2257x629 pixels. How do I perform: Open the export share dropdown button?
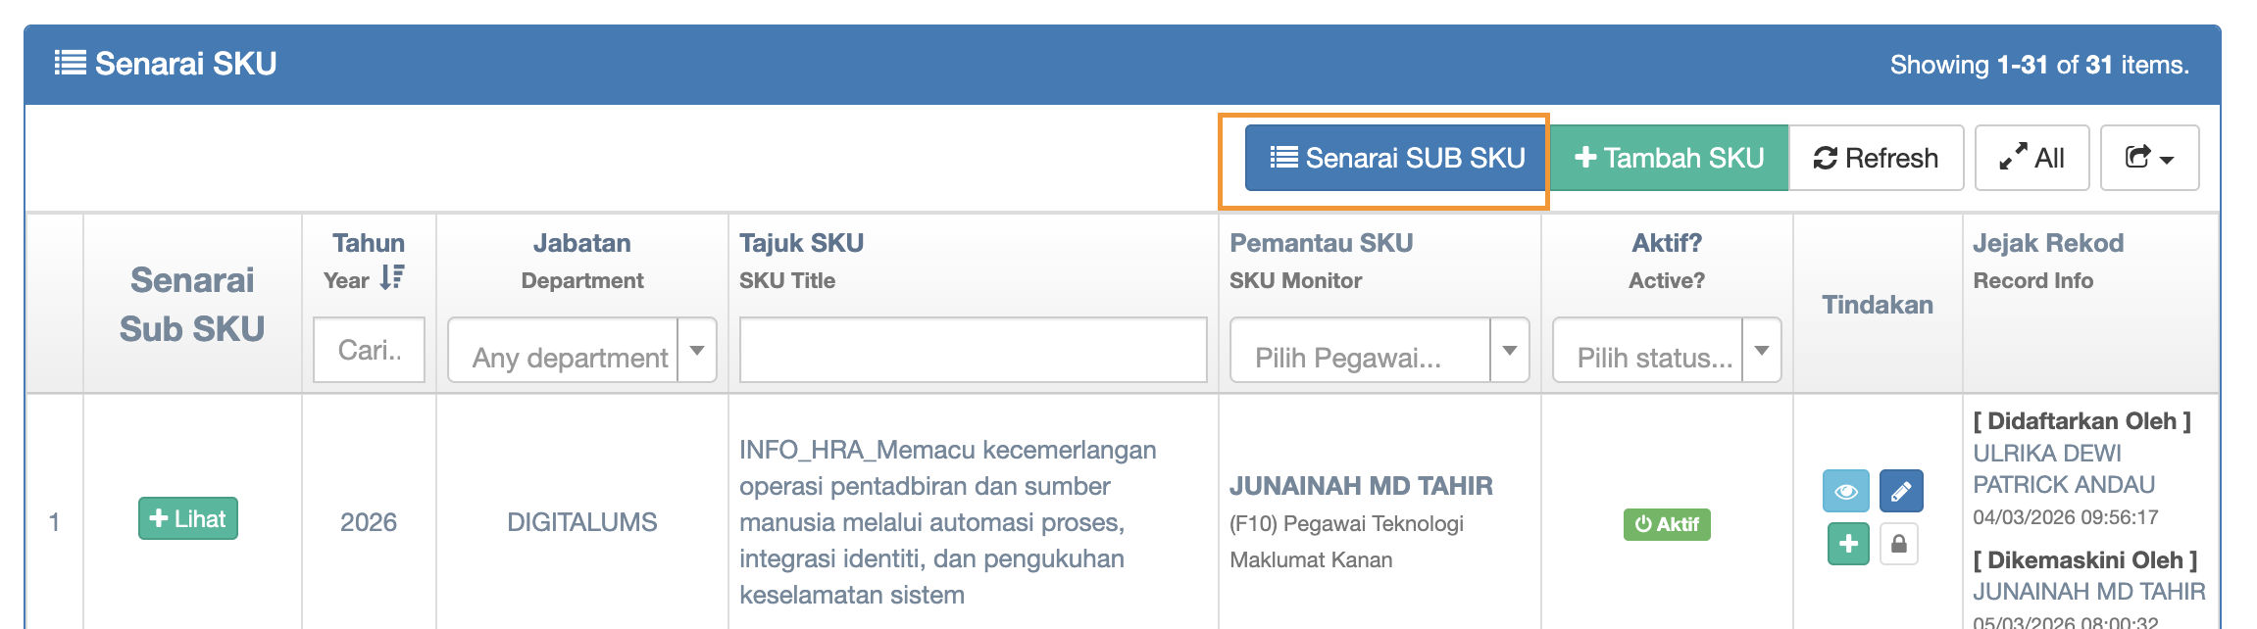2149,158
